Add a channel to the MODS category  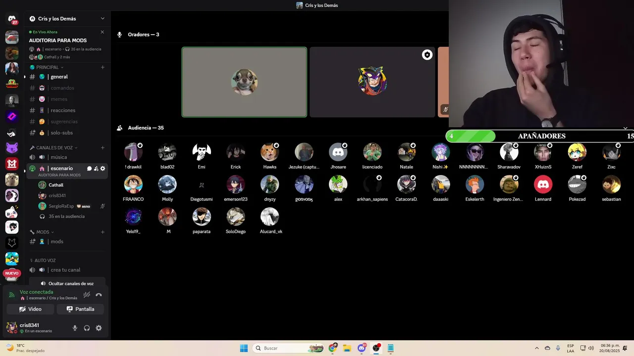(x=103, y=232)
